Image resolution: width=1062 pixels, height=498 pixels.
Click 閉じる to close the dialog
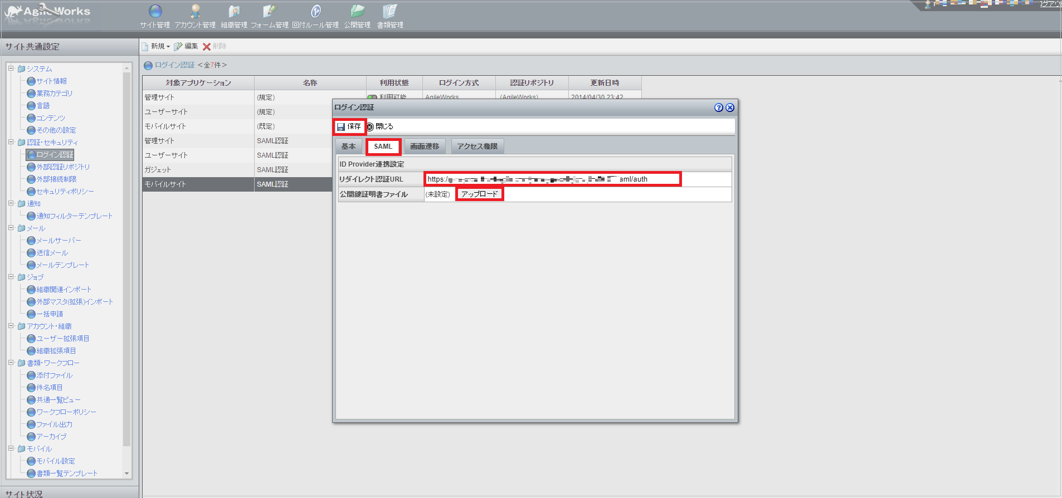click(380, 126)
